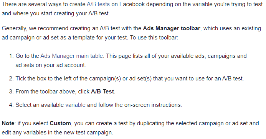Click list number 3 marker
The width and height of the screenshot is (266, 139).
click(11, 92)
